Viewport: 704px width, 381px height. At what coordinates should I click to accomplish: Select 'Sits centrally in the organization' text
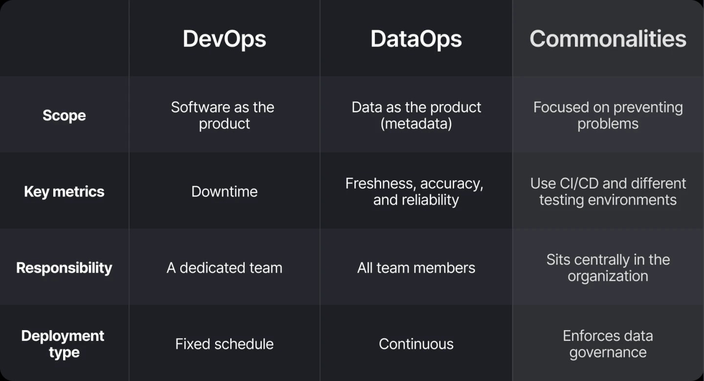608,268
